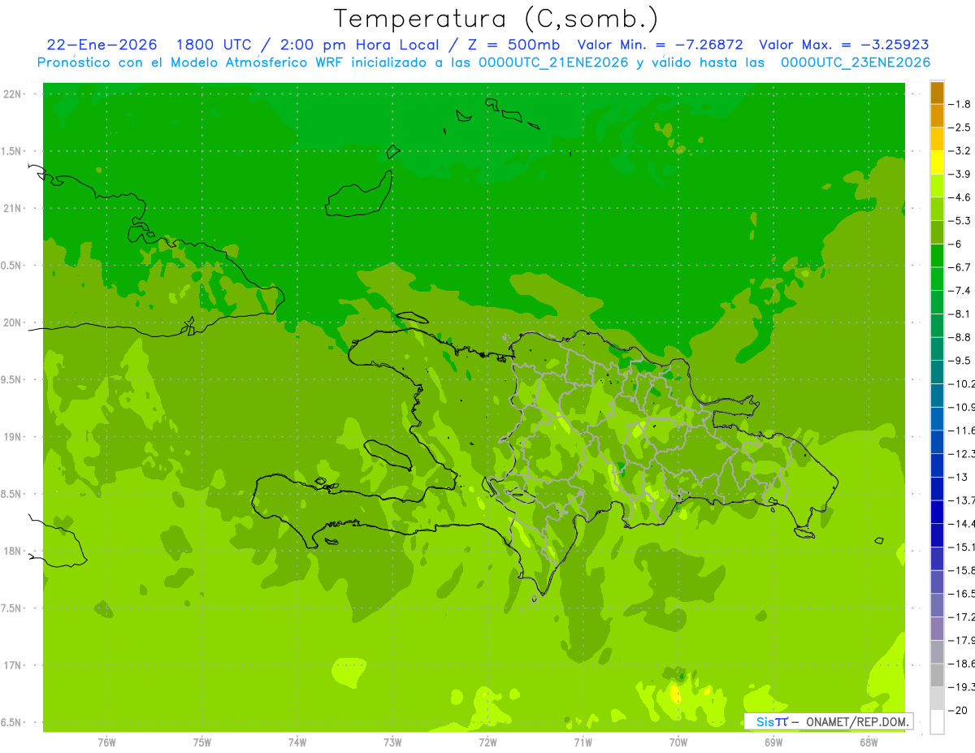
Task: Click the 'Valor Min. = -7.26872' value
Action: click(x=660, y=45)
